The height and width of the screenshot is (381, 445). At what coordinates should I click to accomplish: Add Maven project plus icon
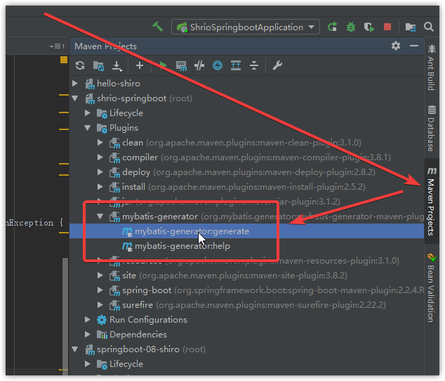pyautogui.click(x=140, y=65)
